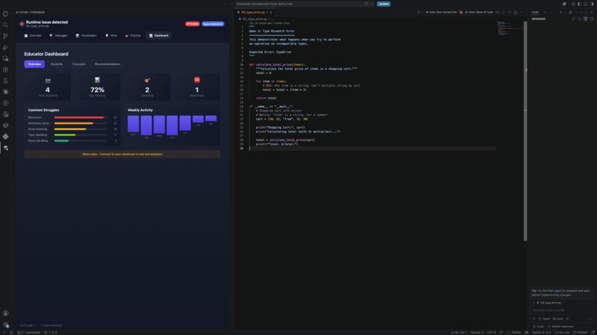Switch to the Students dashboard tab
597x335 pixels.
(56, 64)
